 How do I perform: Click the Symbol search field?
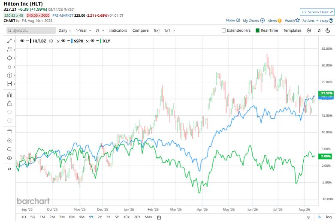[x=31, y=30]
